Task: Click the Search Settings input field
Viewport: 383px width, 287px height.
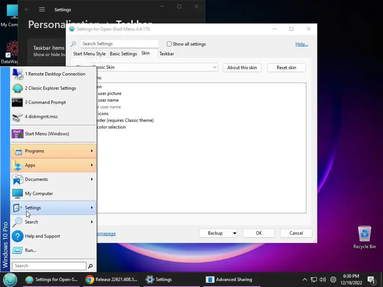Action: [119, 44]
